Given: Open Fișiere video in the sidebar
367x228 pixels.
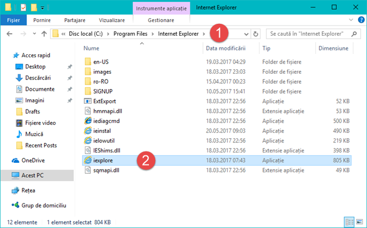Looking at the screenshot, I should (40, 123).
